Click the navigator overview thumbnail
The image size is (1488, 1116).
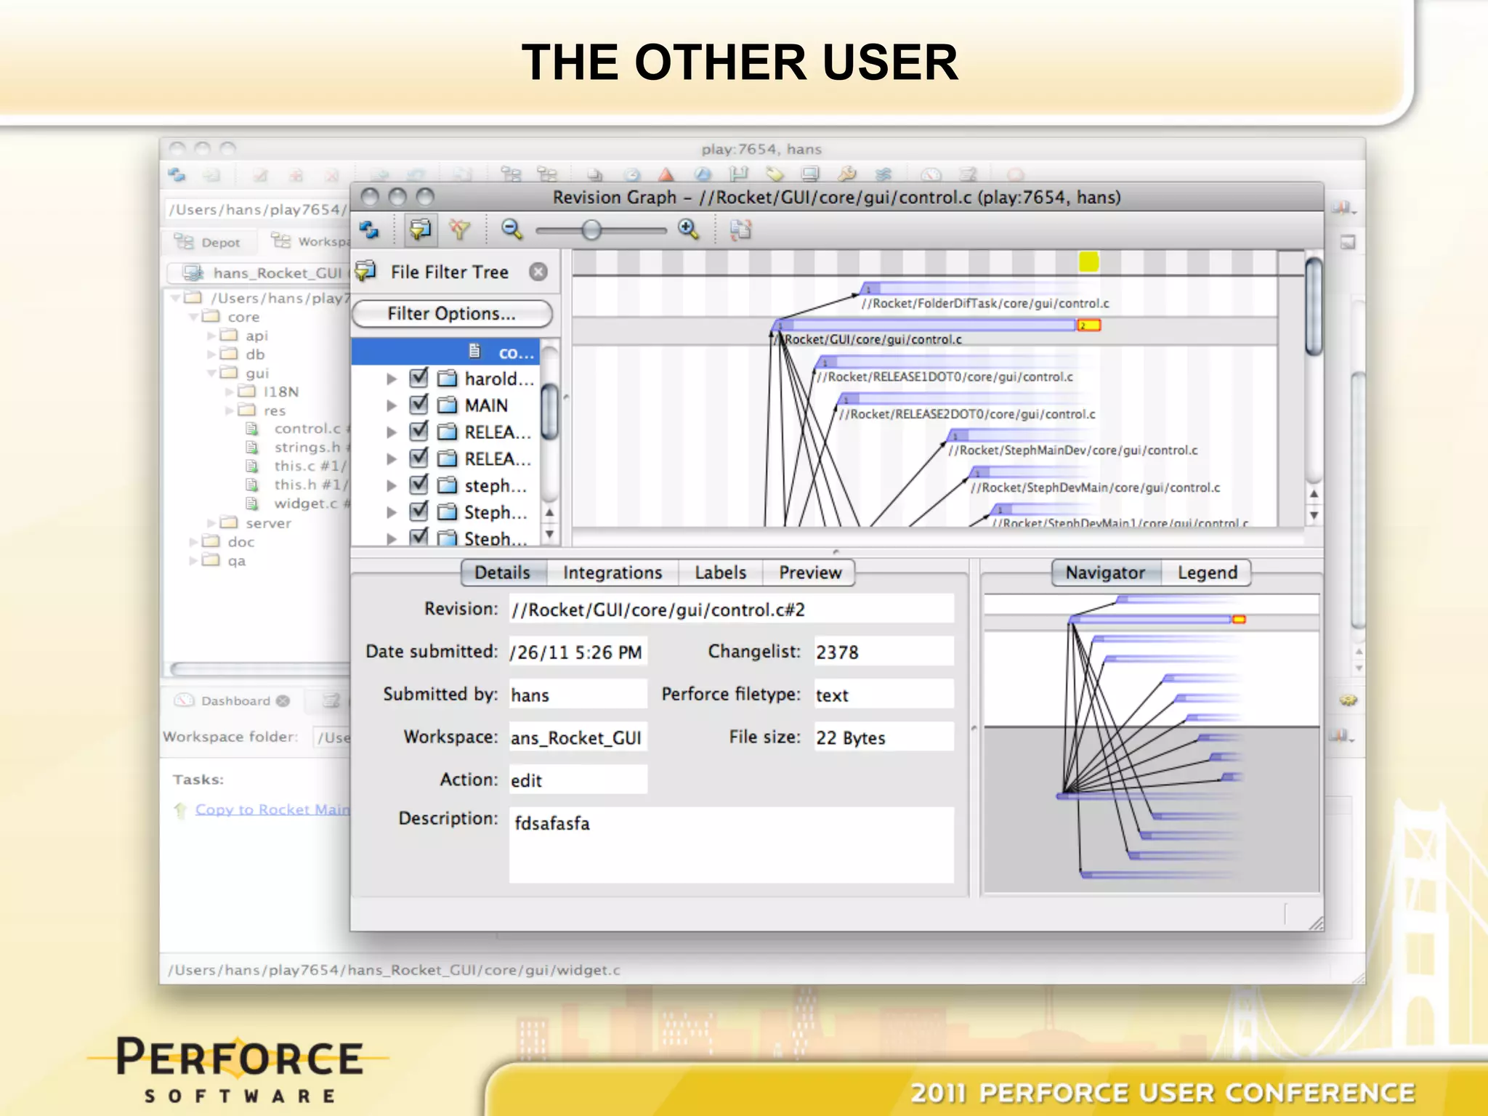pos(1151,743)
